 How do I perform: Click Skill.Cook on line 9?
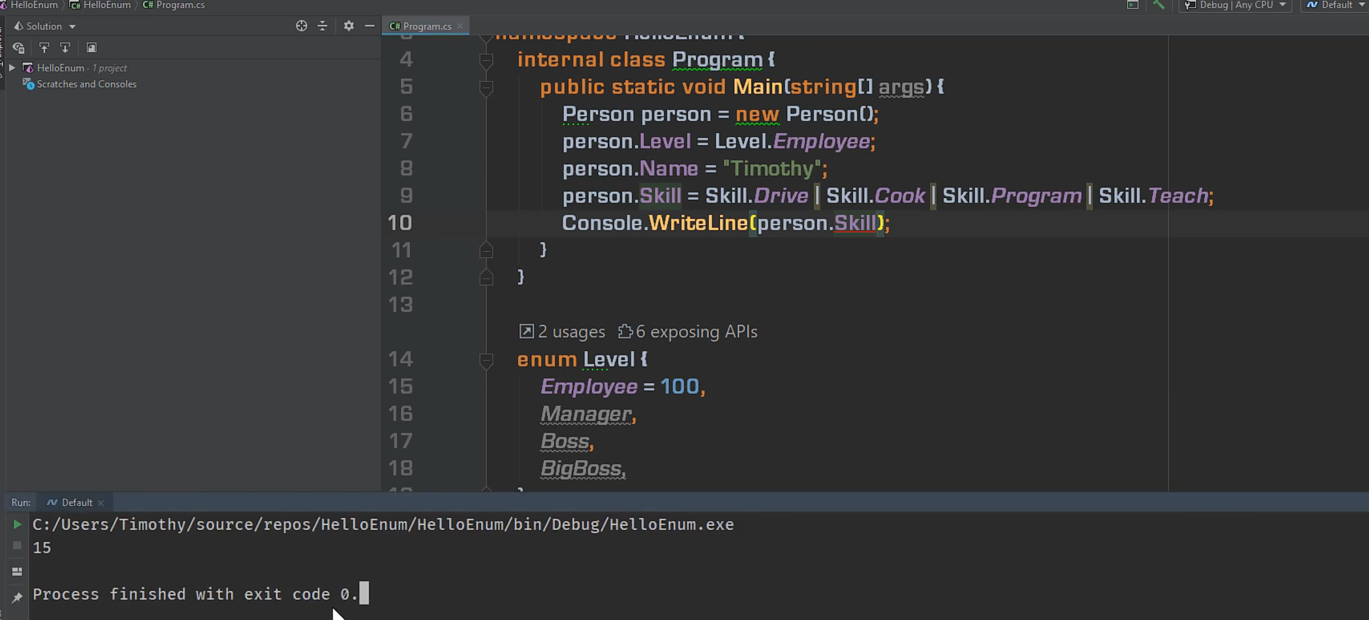pyautogui.click(x=876, y=196)
